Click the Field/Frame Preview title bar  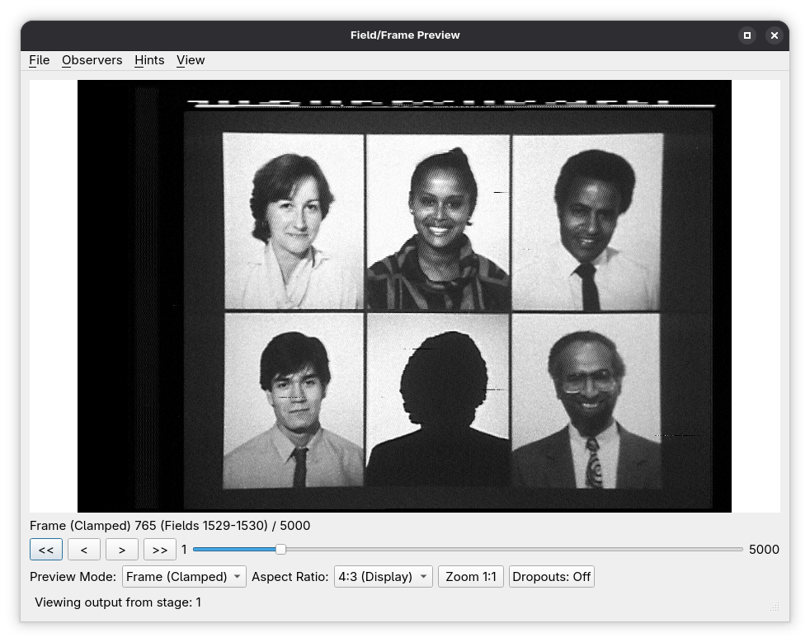pyautogui.click(x=405, y=35)
